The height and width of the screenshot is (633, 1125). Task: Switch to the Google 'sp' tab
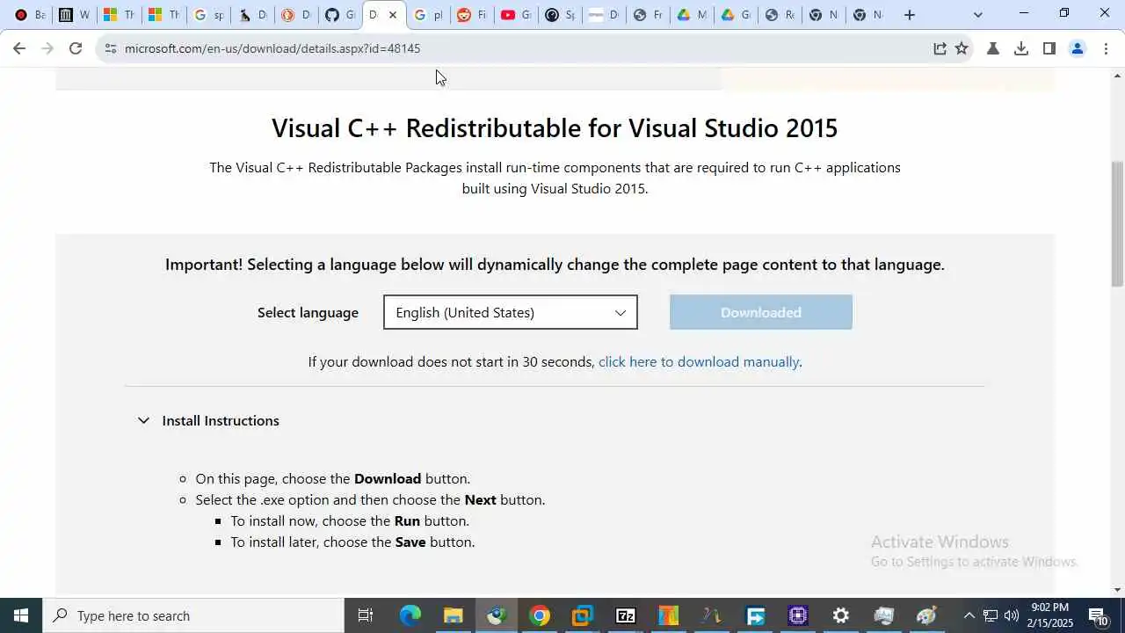click(x=208, y=15)
